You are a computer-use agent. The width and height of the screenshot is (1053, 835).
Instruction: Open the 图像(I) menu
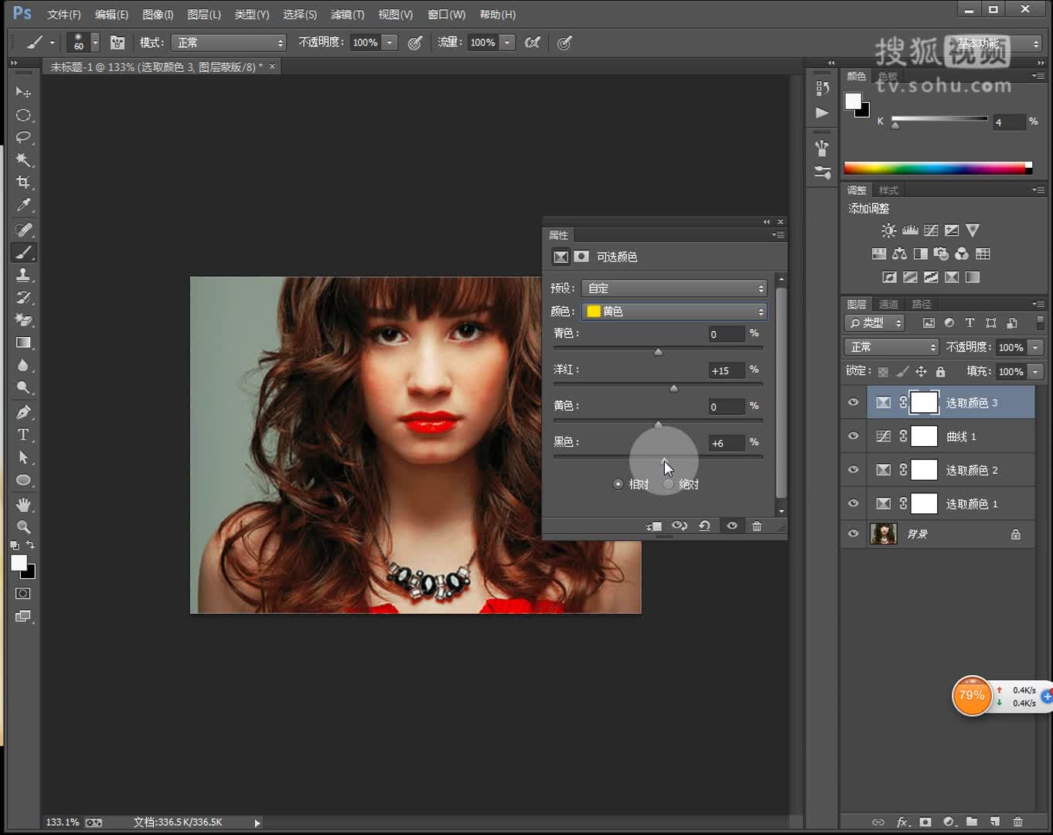[x=158, y=14]
